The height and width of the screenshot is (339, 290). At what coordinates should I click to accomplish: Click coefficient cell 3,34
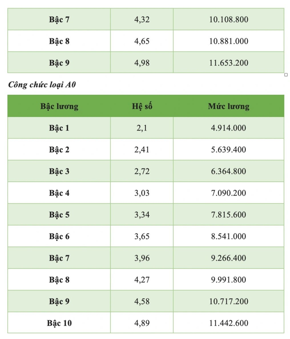(142, 215)
